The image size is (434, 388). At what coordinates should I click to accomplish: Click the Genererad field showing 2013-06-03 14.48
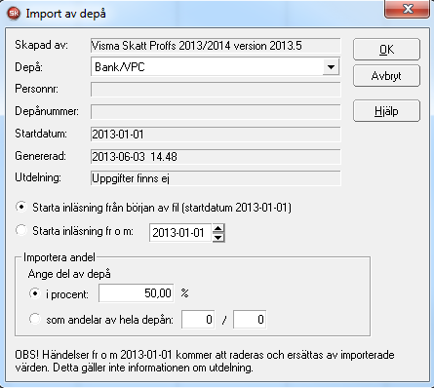[x=216, y=157]
